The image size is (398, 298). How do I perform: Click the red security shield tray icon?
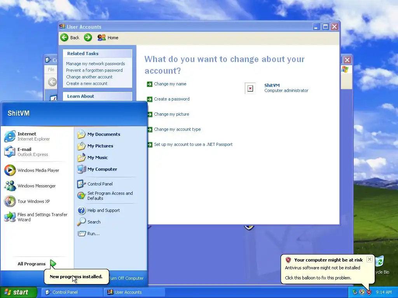tap(369, 292)
